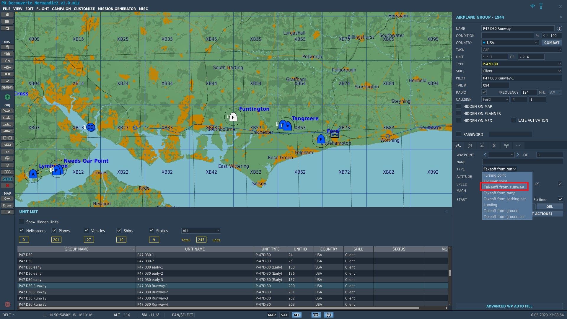
Task: Enable HIDDEN ON MFD checkbox
Action: (x=459, y=121)
